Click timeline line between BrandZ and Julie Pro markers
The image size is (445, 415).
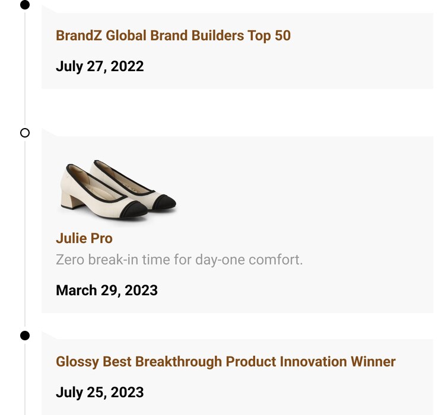pyautogui.click(x=25, y=71)
